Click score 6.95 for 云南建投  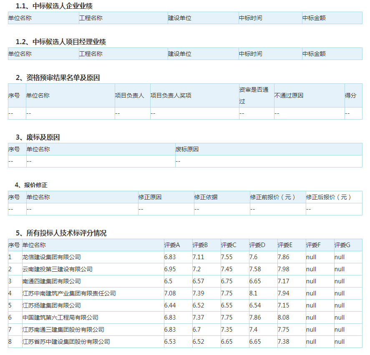170,269
